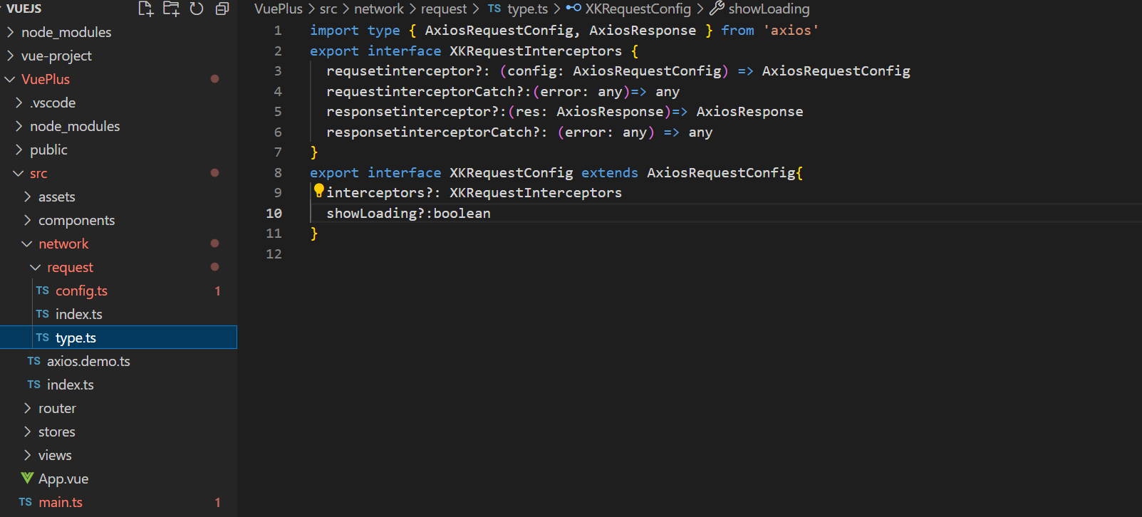Viewport: 1142px width, 517px height.
Task: Click the type.ts breadcrumb item
Action: coord(527,9)
